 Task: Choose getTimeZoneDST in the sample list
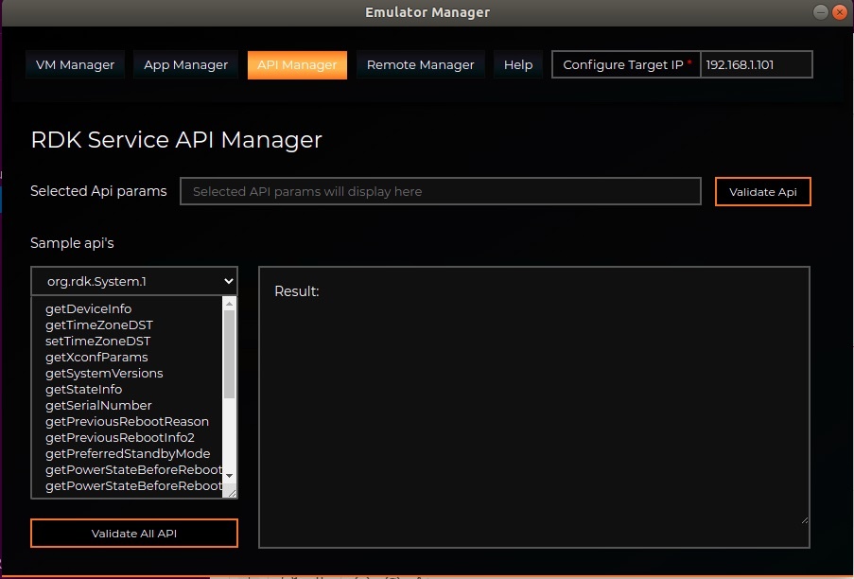[x=98, y=325]
